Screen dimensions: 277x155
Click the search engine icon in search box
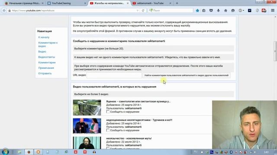pyautogui.click(x=151, y=10)
